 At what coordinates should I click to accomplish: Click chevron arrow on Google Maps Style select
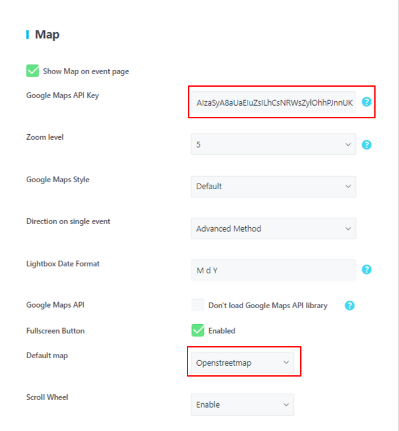(x=348, y=186)
